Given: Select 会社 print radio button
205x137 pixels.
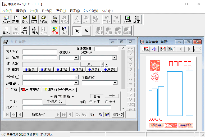Looking at the screenshot, I should click(107, 102).
